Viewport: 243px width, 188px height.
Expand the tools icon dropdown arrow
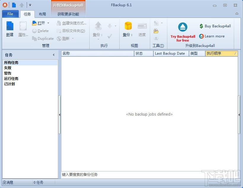[x=162, y=23]
